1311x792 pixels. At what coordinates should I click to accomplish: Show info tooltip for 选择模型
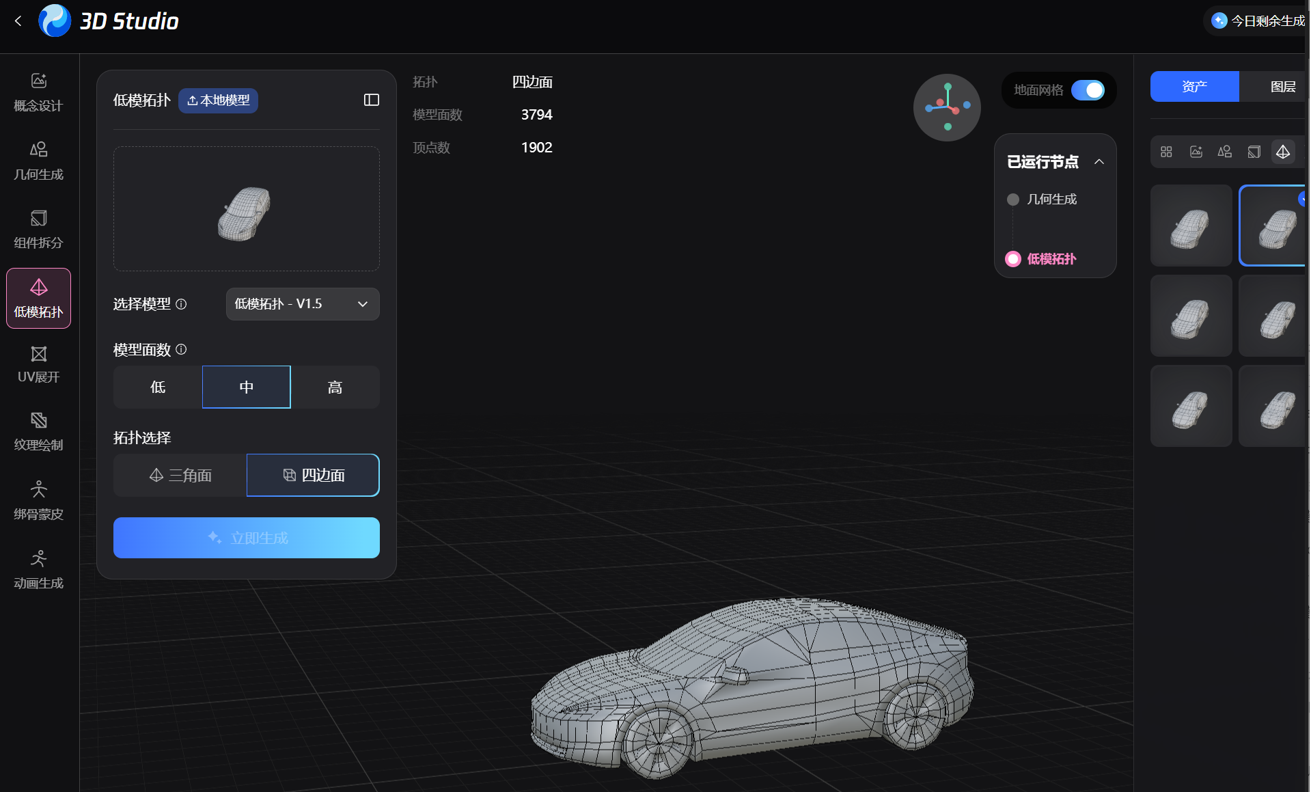[181, 304]
